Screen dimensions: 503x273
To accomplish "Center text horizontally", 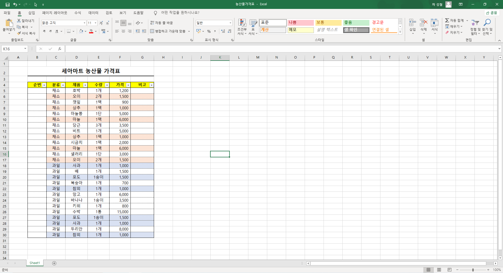I will click(123, 31).
